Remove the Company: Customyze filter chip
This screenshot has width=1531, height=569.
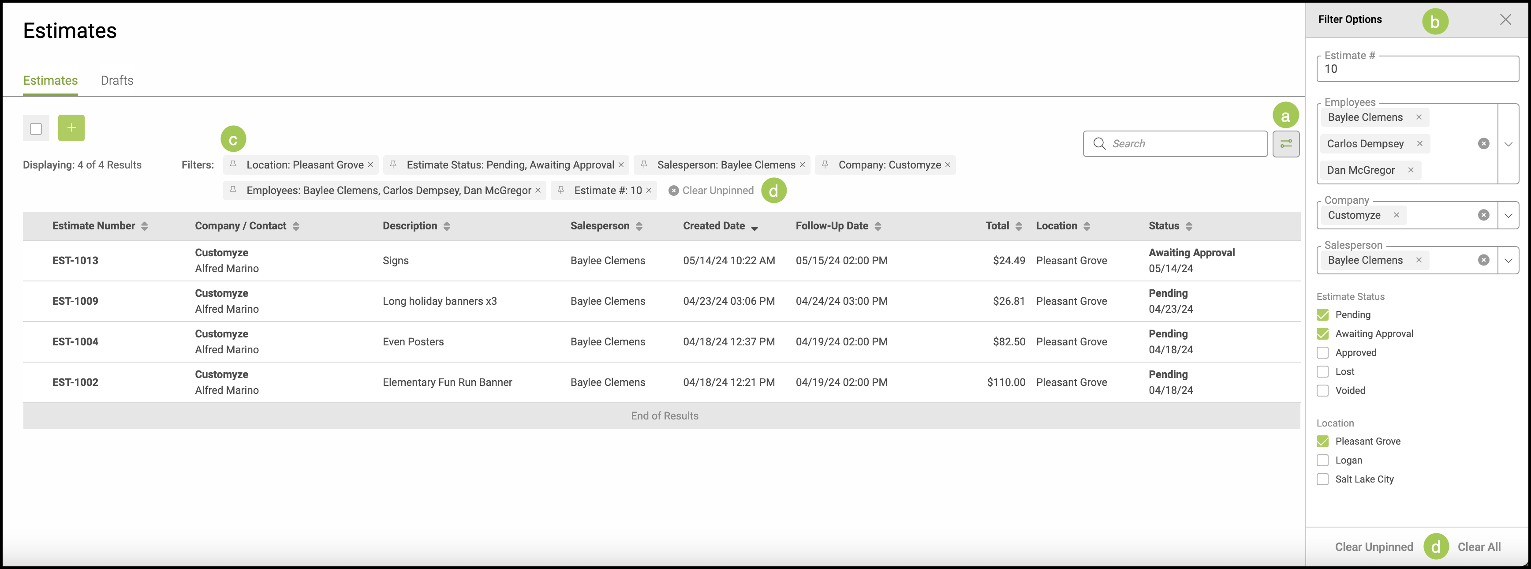pos(948,165)
